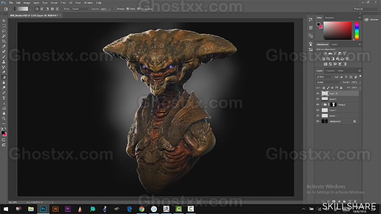Select the History Brush tool
The image size is (381, 214).
3,67
